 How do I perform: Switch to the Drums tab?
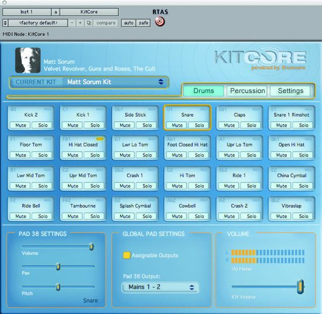coord(204,91)
